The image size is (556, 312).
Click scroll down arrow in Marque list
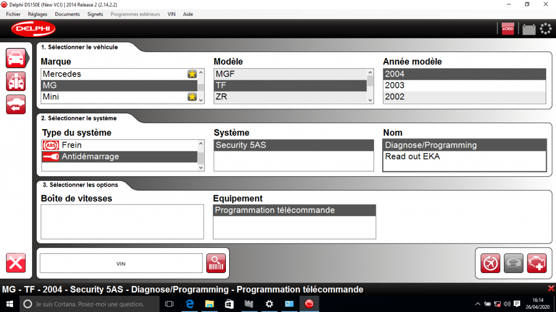point(201,100)
